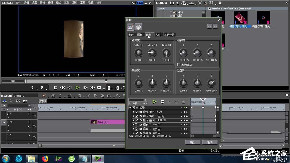Open the 0.5 秒 timeline scale dropdown
The width and height of the screenshot is (290, 163).
click(x=29, y=109)
